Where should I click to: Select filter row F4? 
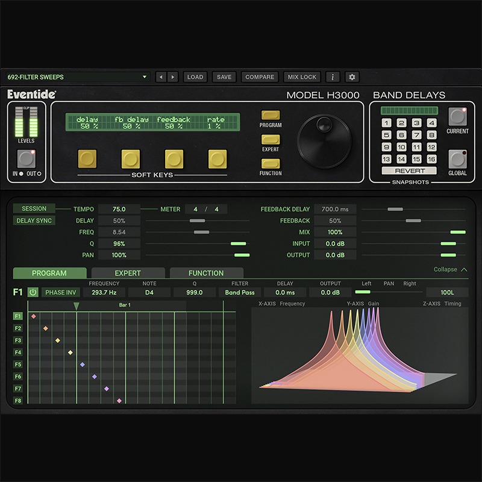pyautogui.click(x=18, y=352)
